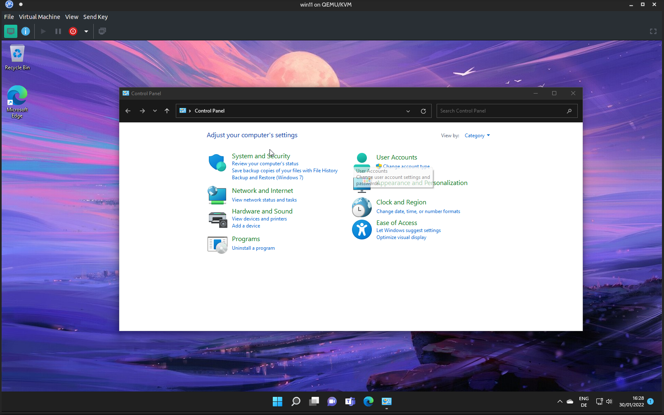Screen dimensions: 664x415
Task: Refresh the Control Panel view
Action: pyautogui.click(x=423, y=111)
